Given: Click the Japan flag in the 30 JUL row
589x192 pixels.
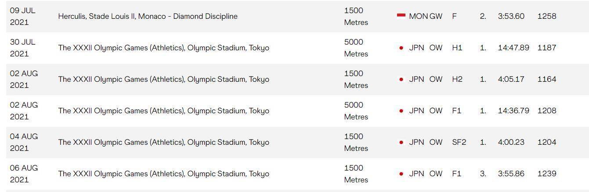Looking at the screenshot, I should [x=401, y=48].
